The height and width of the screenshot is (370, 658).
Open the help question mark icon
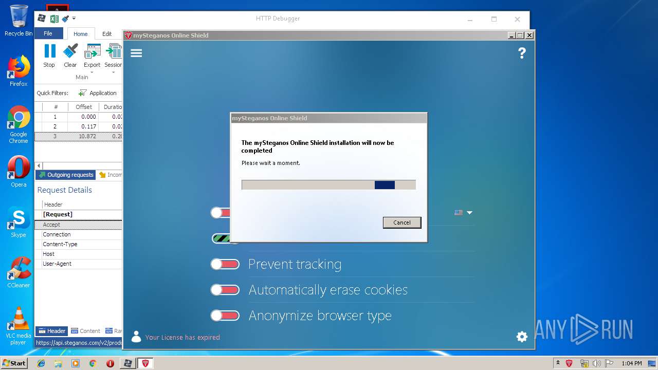pyautogui.click(x=522, y=53)
